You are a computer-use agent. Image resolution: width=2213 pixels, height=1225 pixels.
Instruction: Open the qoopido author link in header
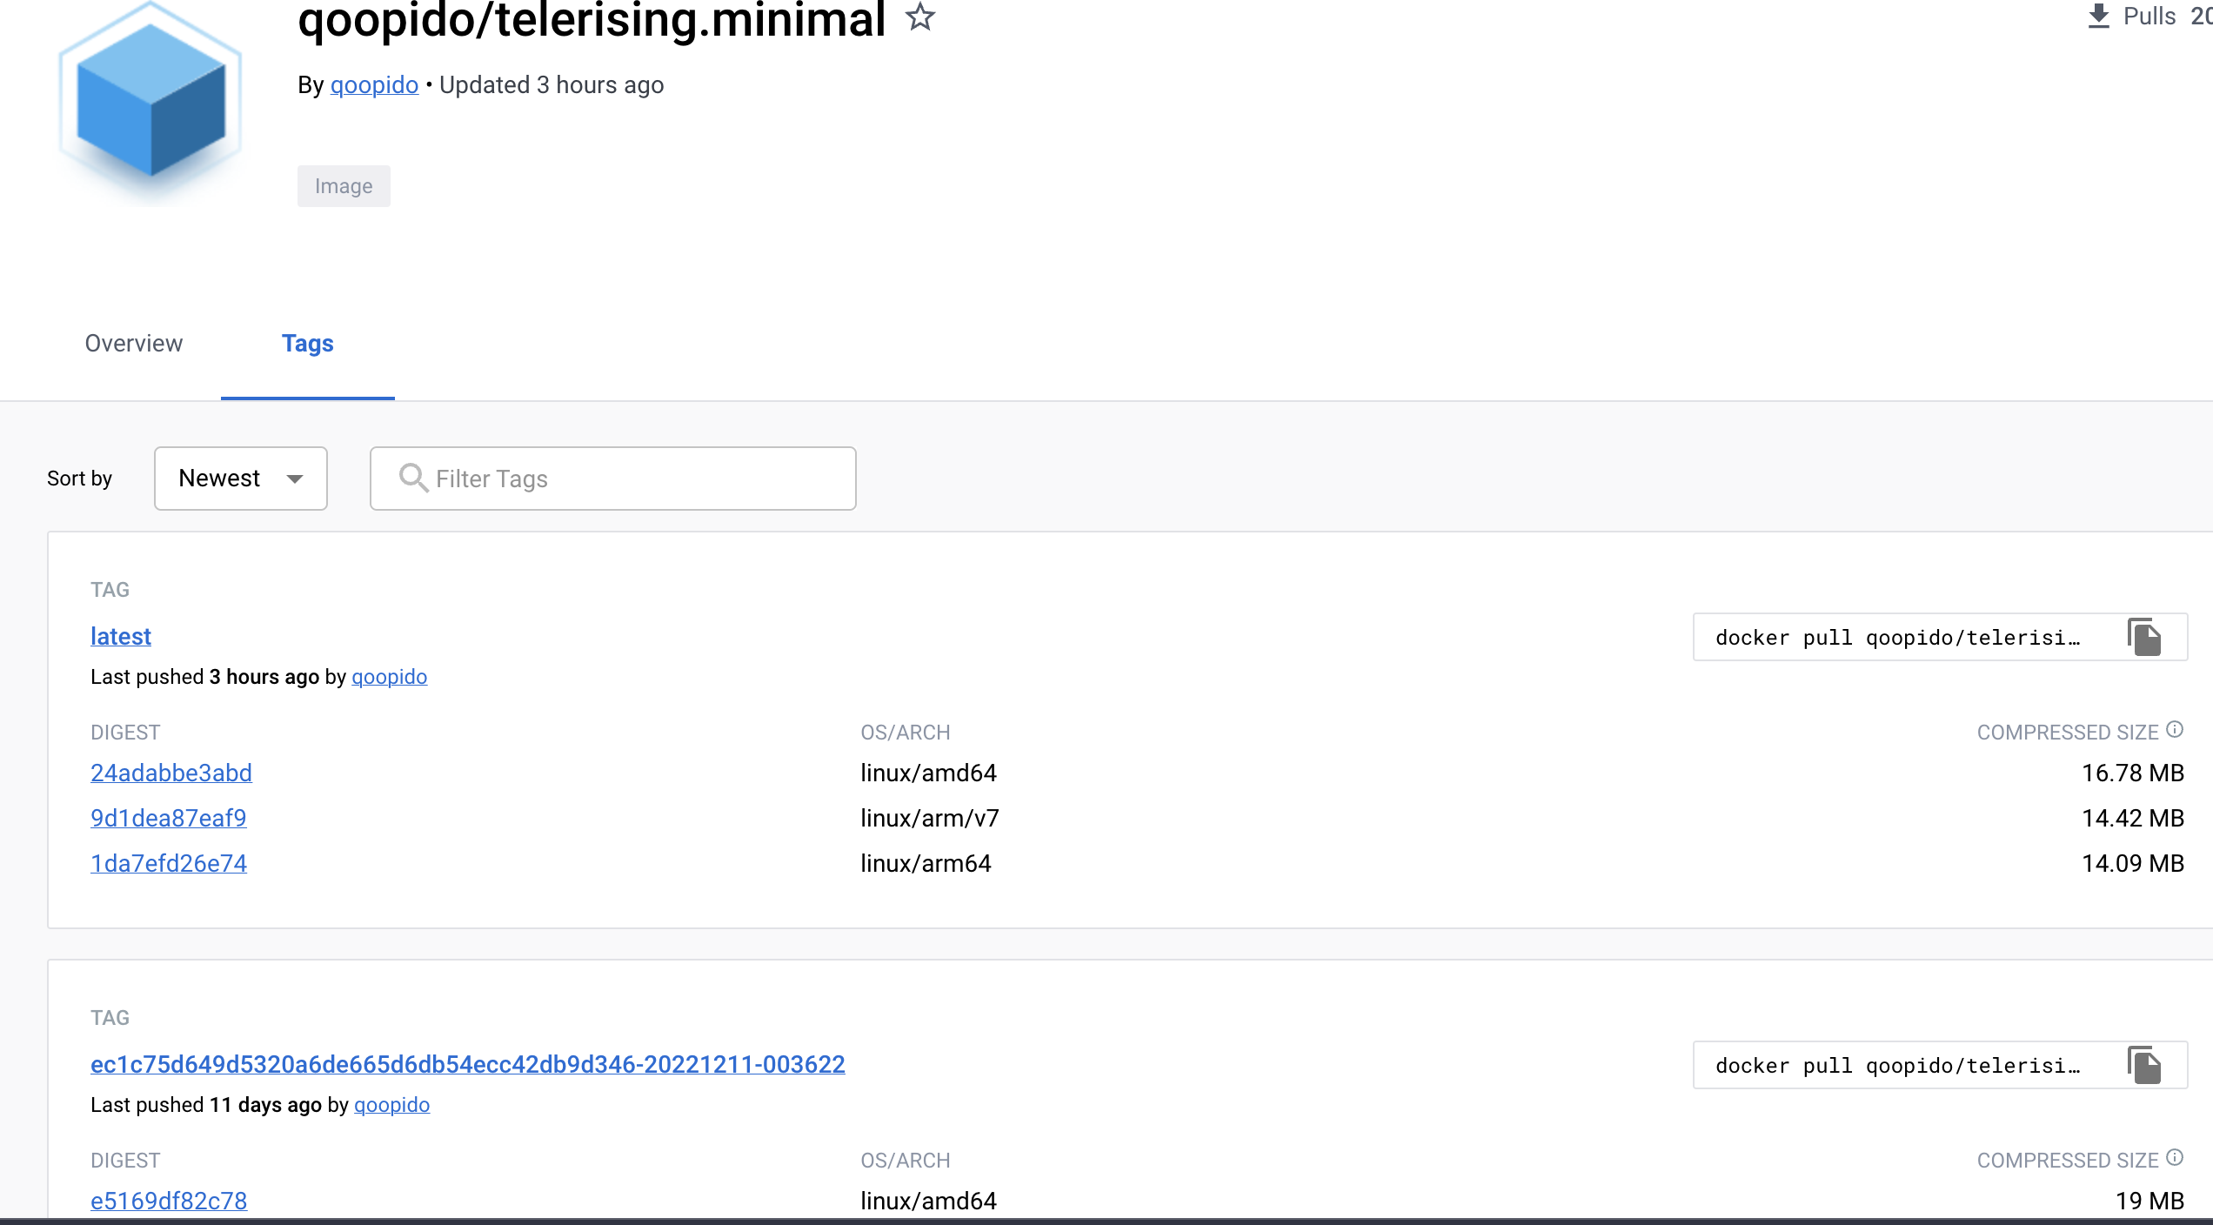click(374, 85)
